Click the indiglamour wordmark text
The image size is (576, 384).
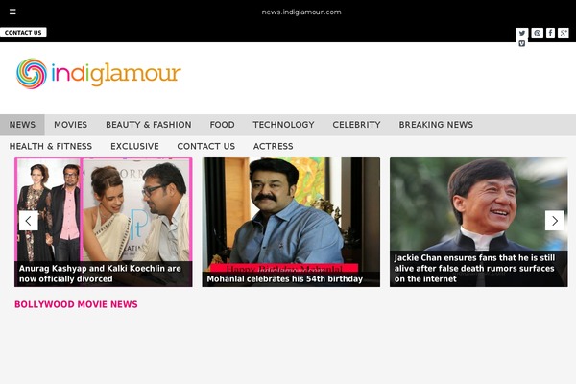[116, 74]
